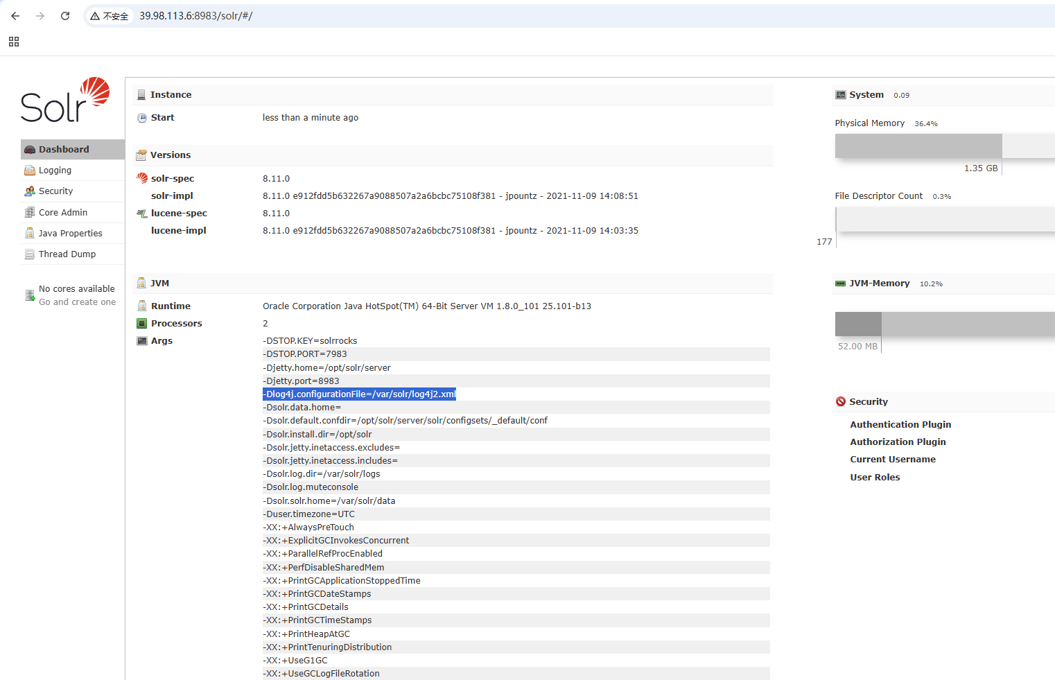The image size is (1055, 680).
Task: Click the Core Admin icon
Action: [x=30, y=213]
